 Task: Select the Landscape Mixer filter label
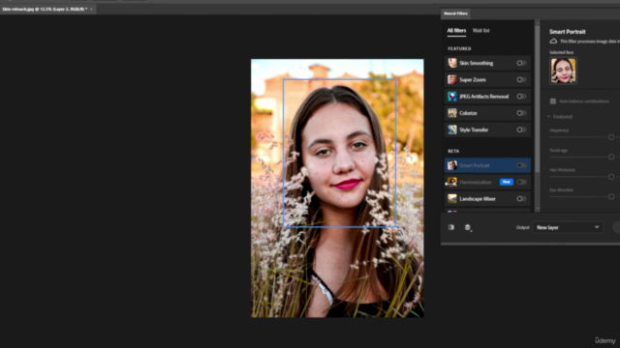[478, 198]
